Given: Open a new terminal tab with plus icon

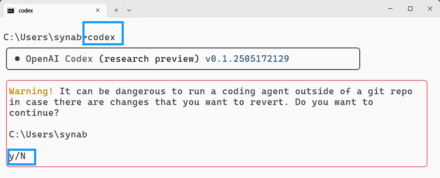Looking at the screenshot, I should [x=116, y=10].
